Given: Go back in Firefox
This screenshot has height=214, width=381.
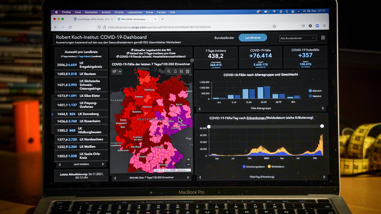Looking at the screenshot, I should 56,27.
